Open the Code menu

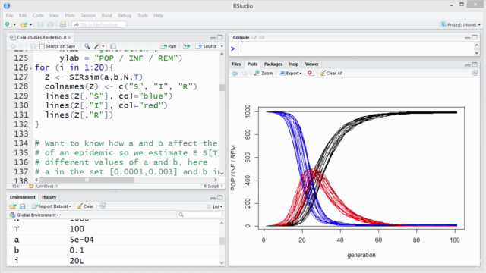click(x=38, y=15)
